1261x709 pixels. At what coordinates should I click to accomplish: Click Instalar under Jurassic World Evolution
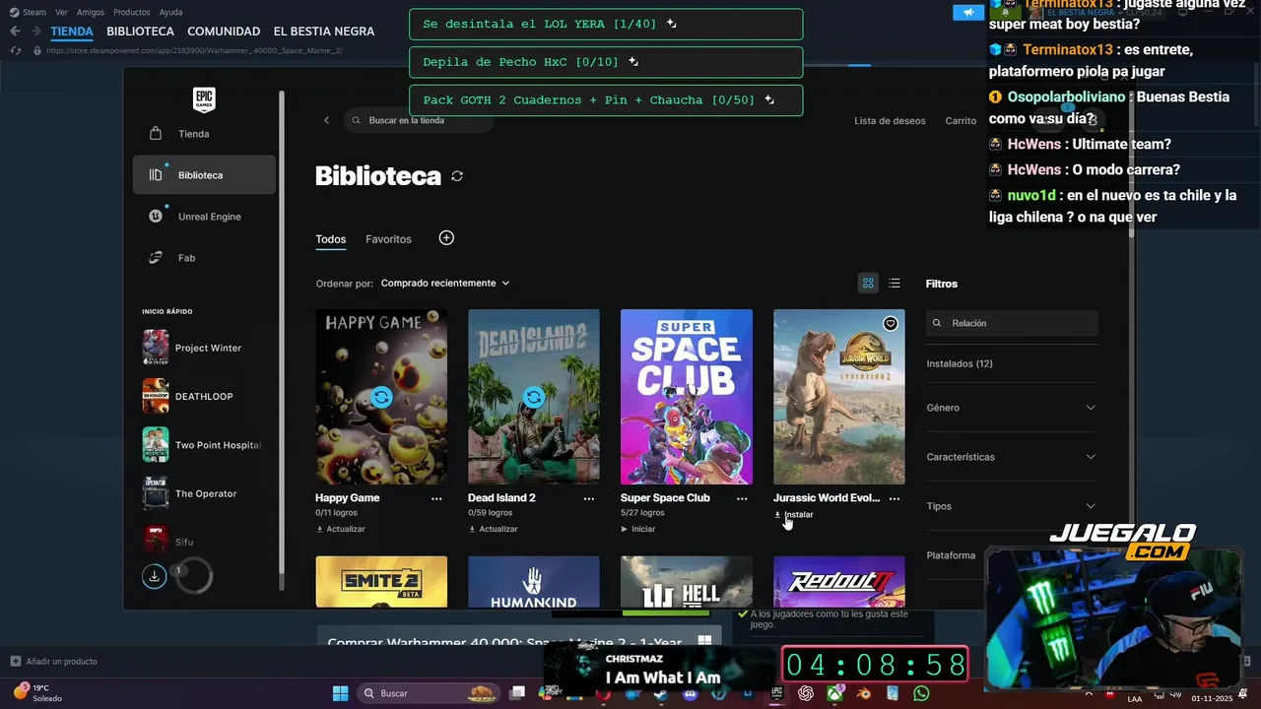(794, 515)
